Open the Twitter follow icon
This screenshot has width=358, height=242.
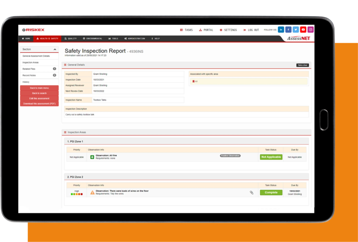coord(296,30)
